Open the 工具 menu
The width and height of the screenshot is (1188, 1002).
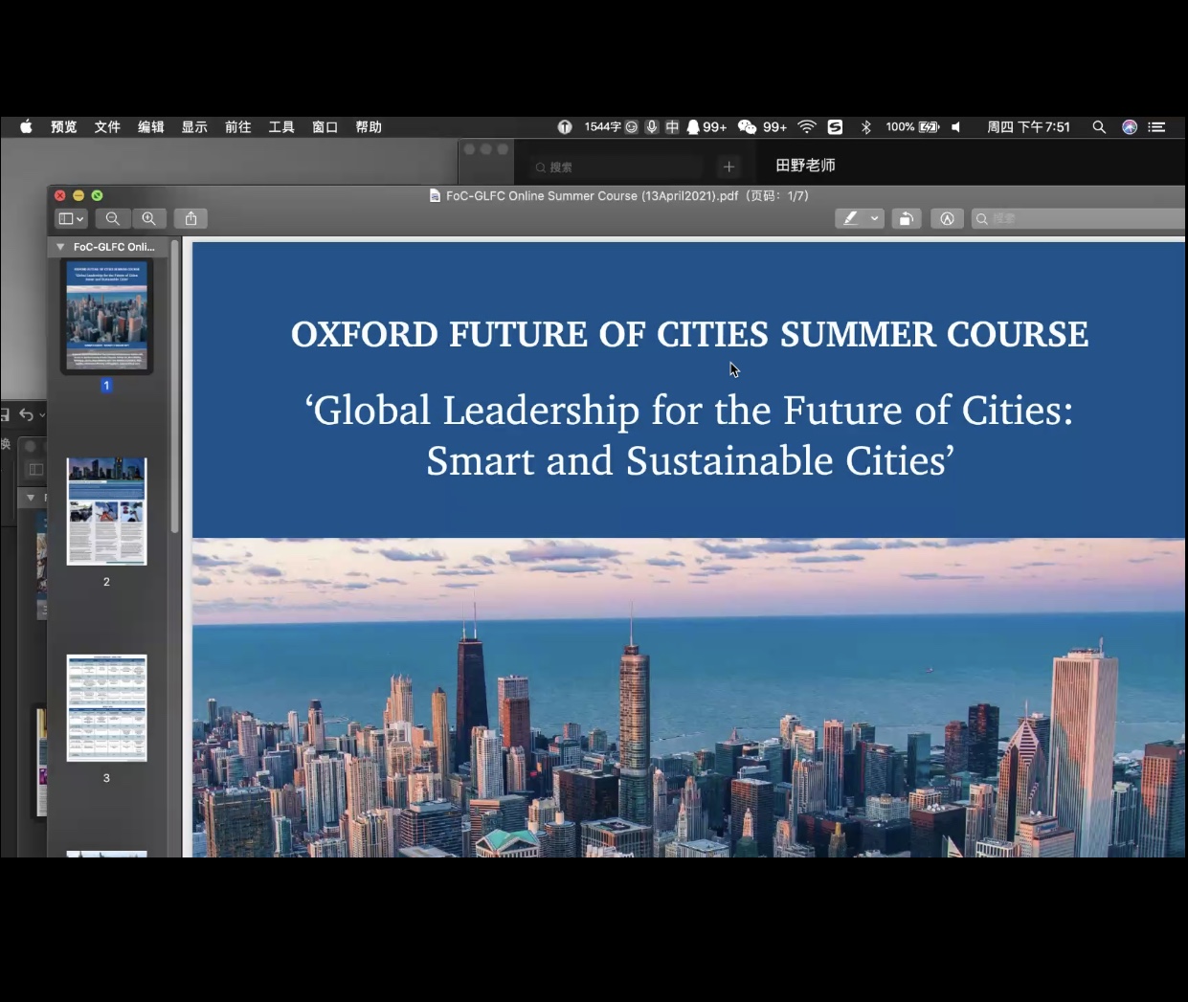(x=281, y=127)
